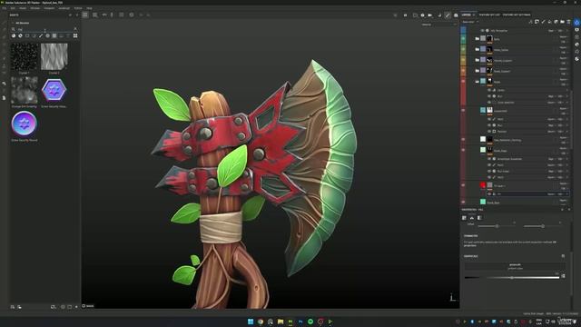581x327 pixels.
Task: Click the All libraries breadcrumb in Assets
Action: (22, 23)
